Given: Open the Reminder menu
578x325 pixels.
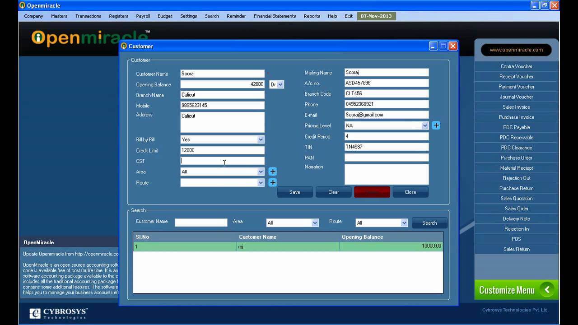Looking at the screenshot, I should [x=236, y=16].
